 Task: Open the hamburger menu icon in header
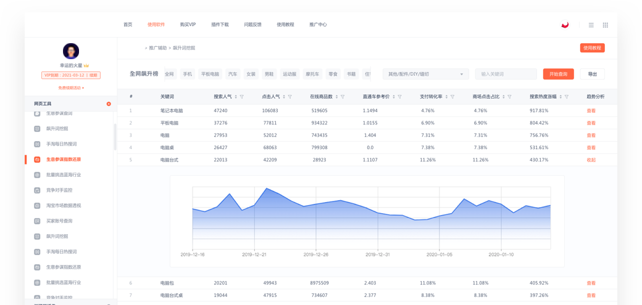pyautogui.click(x=591, y=25)
